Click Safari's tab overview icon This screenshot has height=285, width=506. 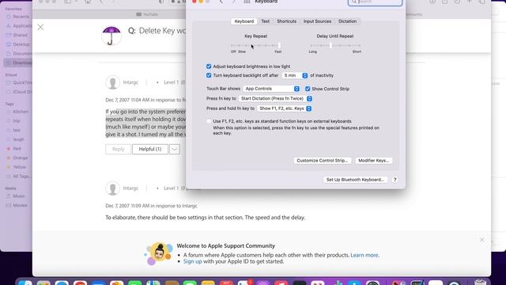[481, 2]
